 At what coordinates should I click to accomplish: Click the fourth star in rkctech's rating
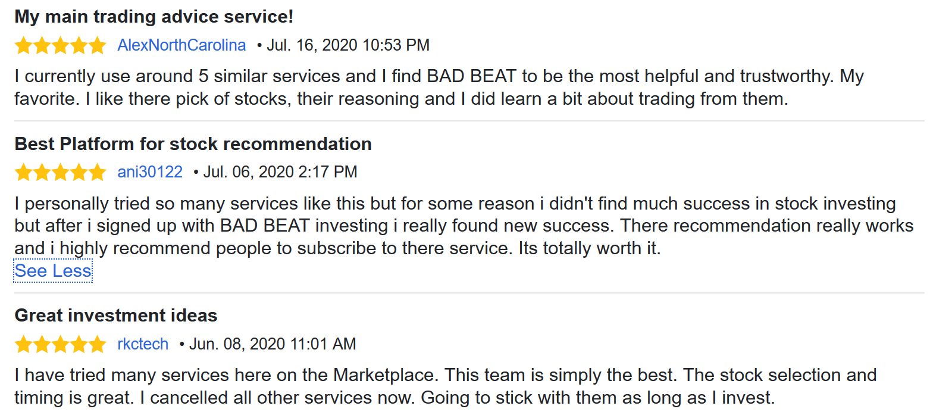[79, 344]
